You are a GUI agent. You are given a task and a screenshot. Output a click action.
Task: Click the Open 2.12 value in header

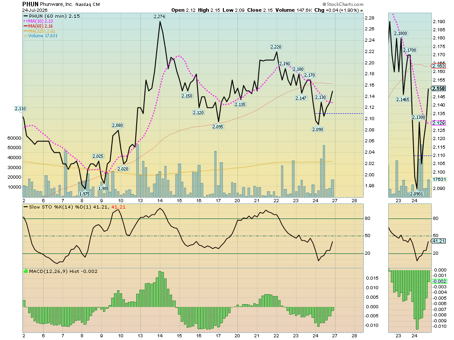pyautogui.click(x=183, y=10)
